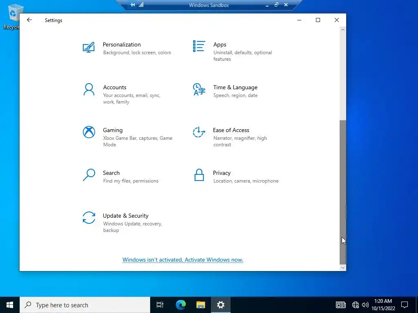The image size is (418, 313).
Task: Open the network globe tray icon
Action: point(356,305)
